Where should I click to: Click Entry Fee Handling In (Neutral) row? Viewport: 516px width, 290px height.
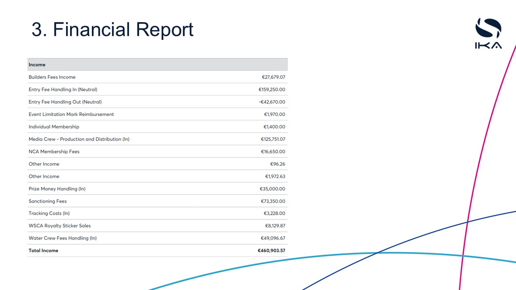[63, 89]
